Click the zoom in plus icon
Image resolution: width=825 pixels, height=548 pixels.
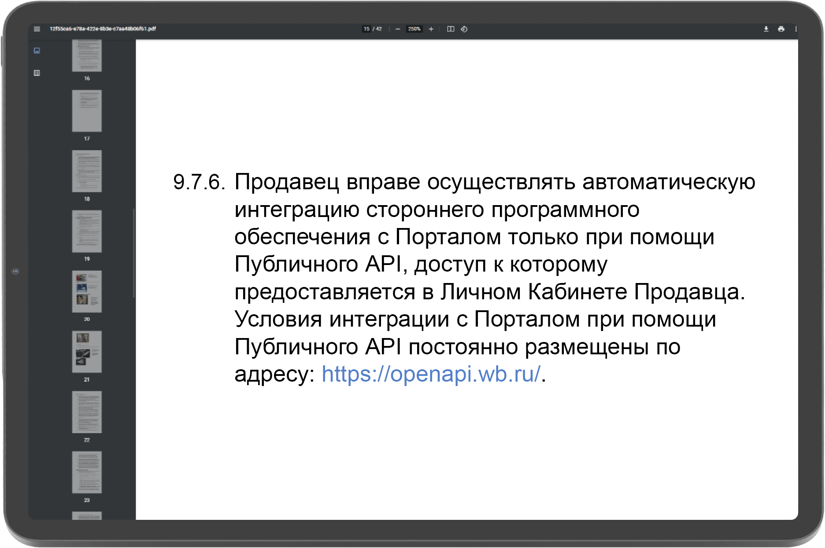431,29
